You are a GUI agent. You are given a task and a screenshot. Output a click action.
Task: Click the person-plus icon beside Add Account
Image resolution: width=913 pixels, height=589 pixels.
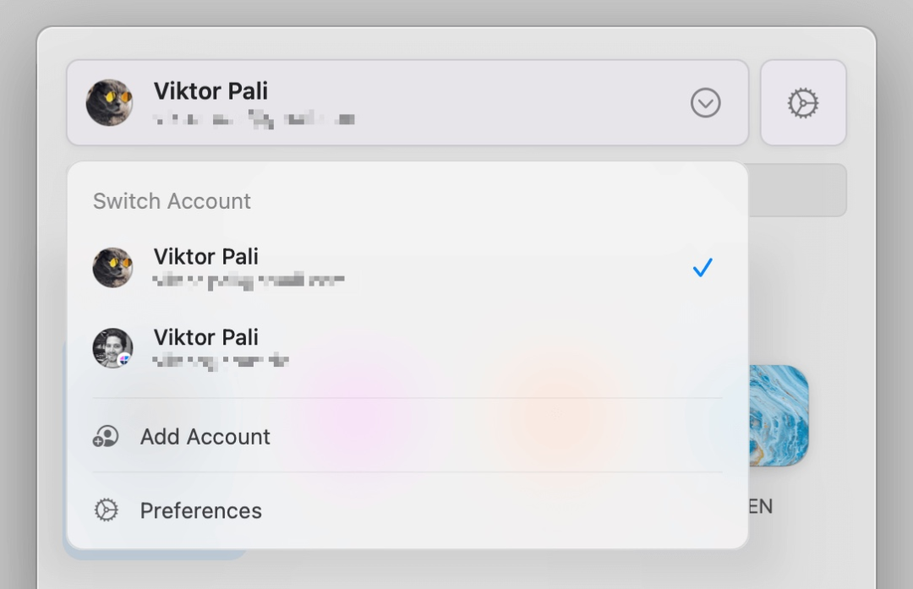click(106, 437)
